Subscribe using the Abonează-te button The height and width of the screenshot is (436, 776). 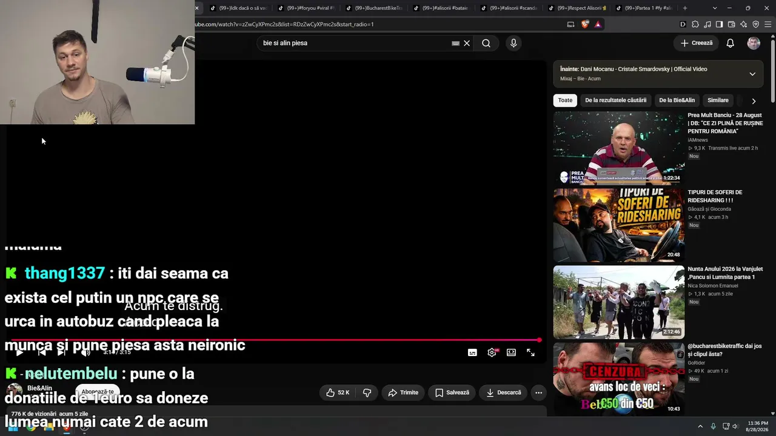(98, 392)
